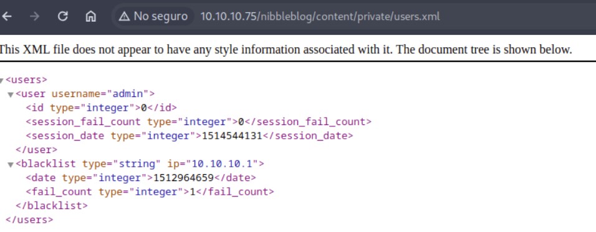Click the warning triangle security icon
Image resolution: width=596 pixels, height=232 pixels.
click(124, 16)
